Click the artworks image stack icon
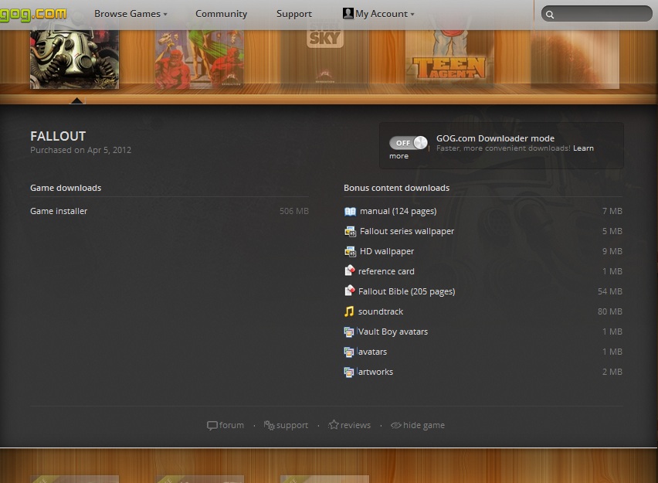 [x=349, y=372]
